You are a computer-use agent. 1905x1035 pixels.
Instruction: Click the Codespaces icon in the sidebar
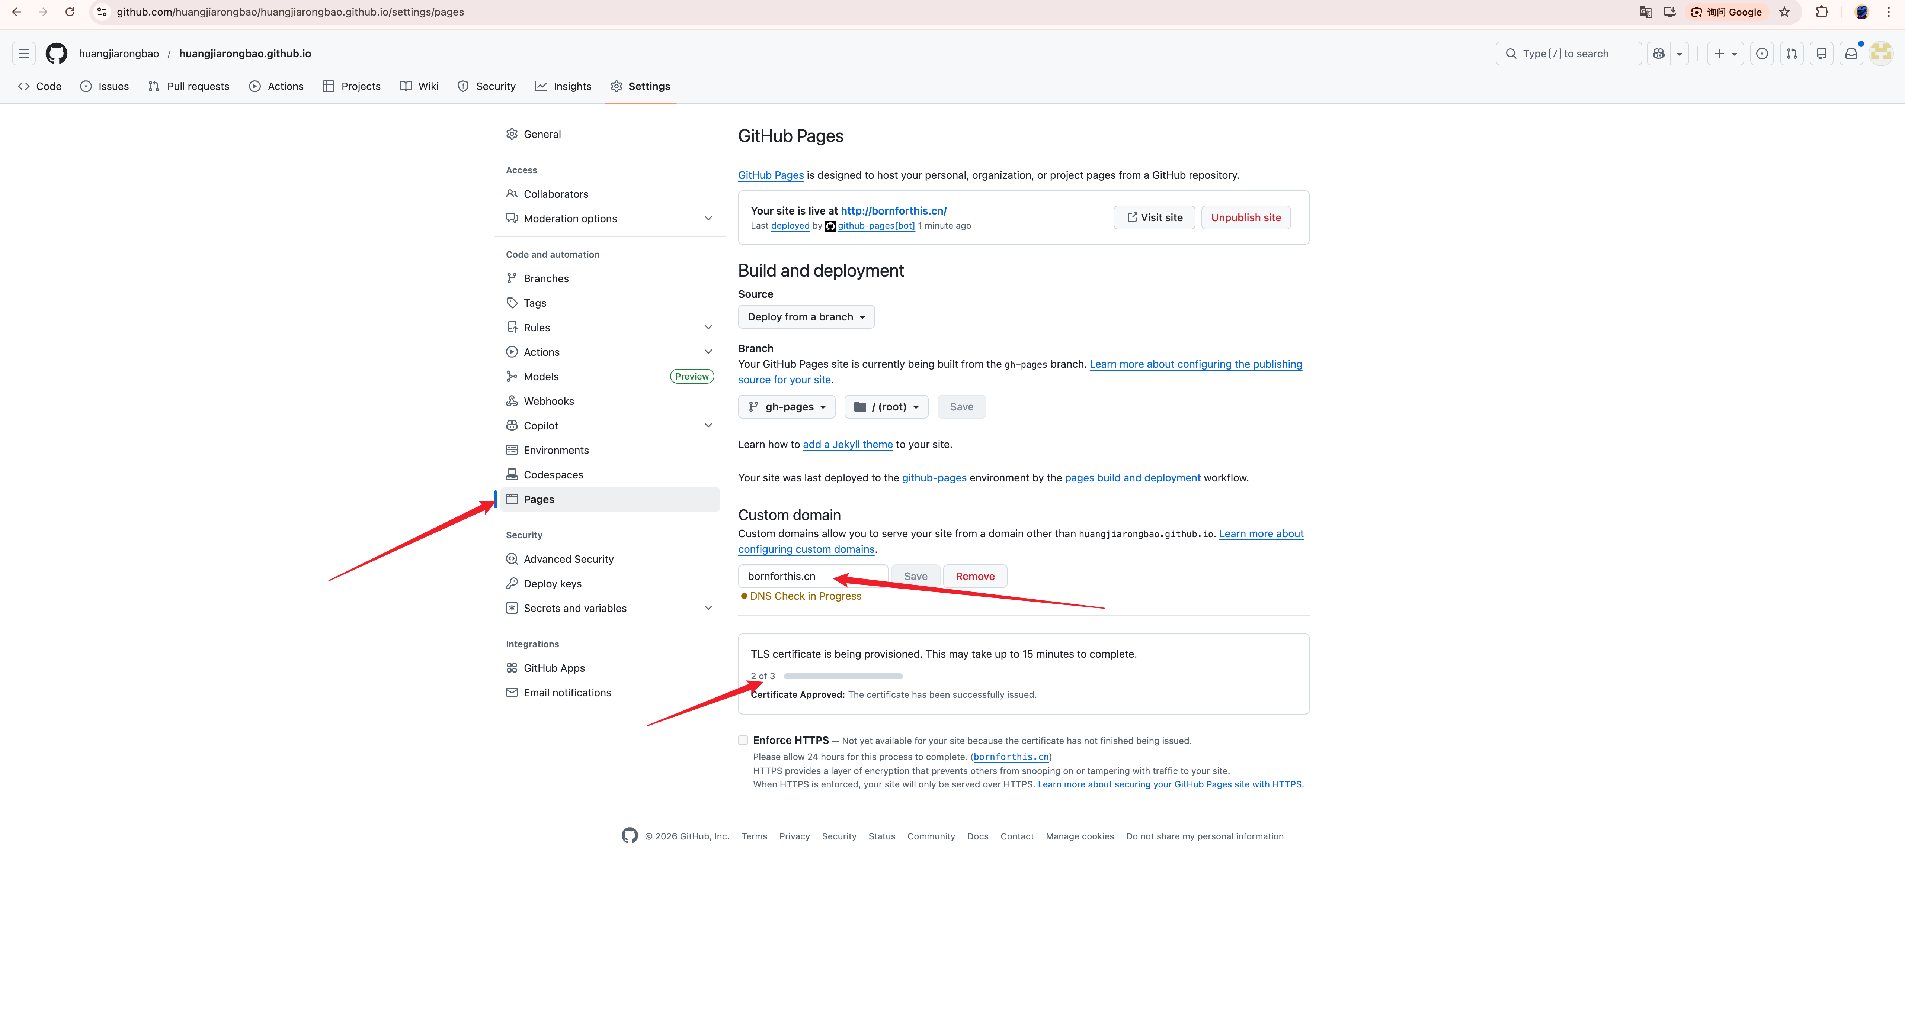512,474
